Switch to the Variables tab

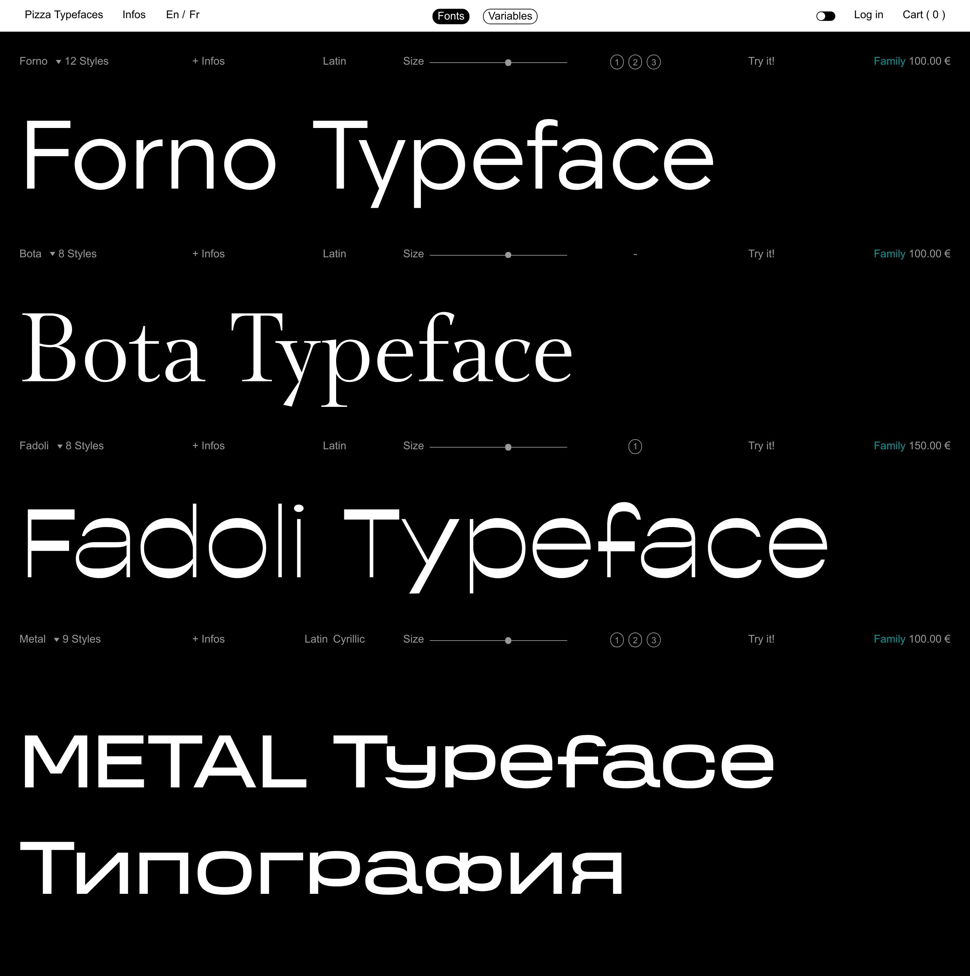(x=510, y=16)
